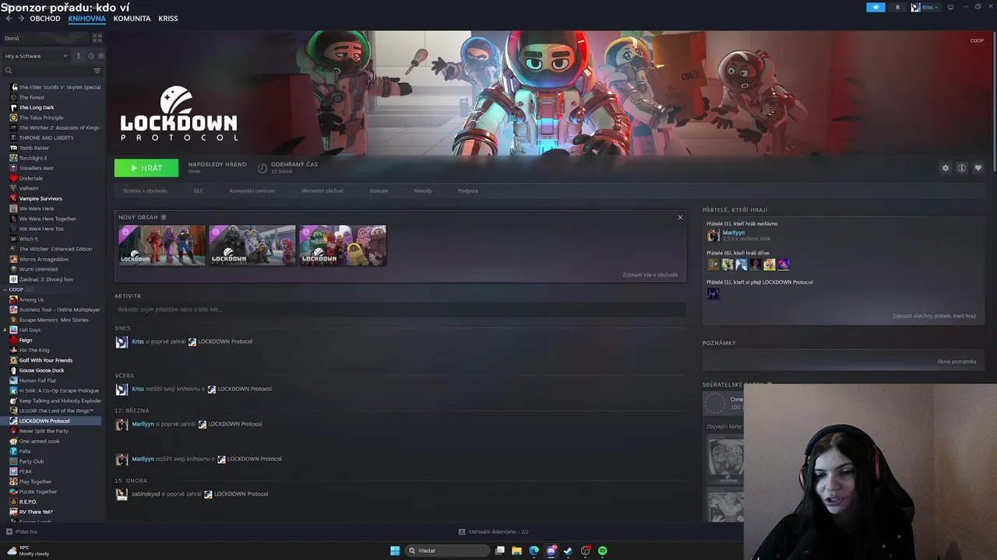Select Fall Guys in library list
Screen dimensions: 997x560
(x=30, y=330)
